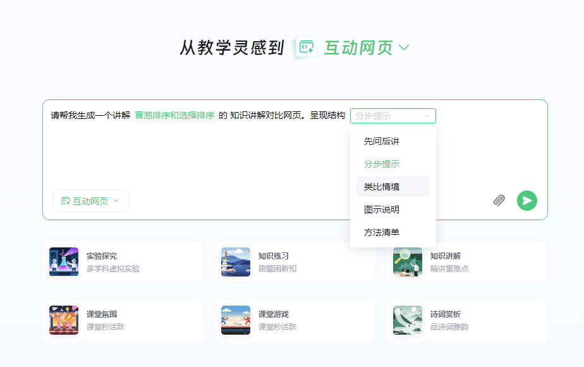Screen dimensions: 584x367
Task: Click the 知识讲解 magnifier thumbnail
Action: coord(408,262)
